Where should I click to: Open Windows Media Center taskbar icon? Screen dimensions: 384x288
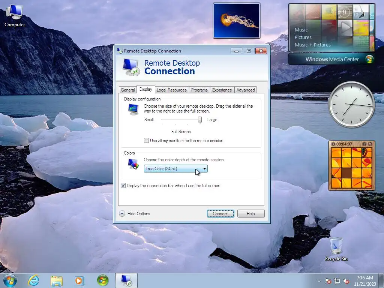pos(103,280)
